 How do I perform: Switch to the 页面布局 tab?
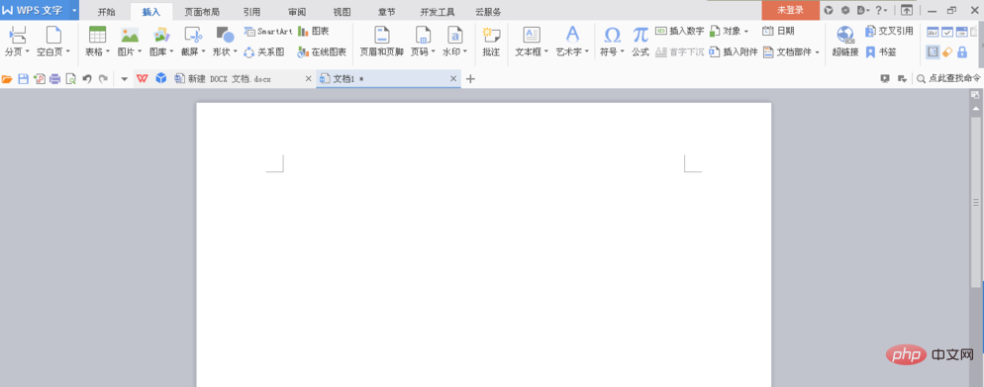pyautogui.click(x=202, y=12)
